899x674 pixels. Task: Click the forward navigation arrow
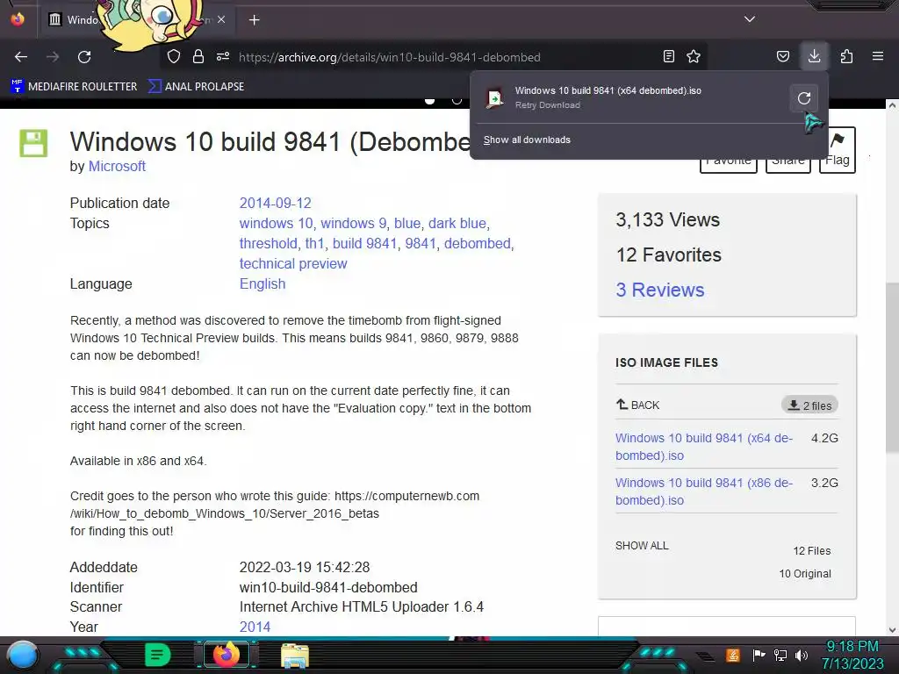(53, 57)
